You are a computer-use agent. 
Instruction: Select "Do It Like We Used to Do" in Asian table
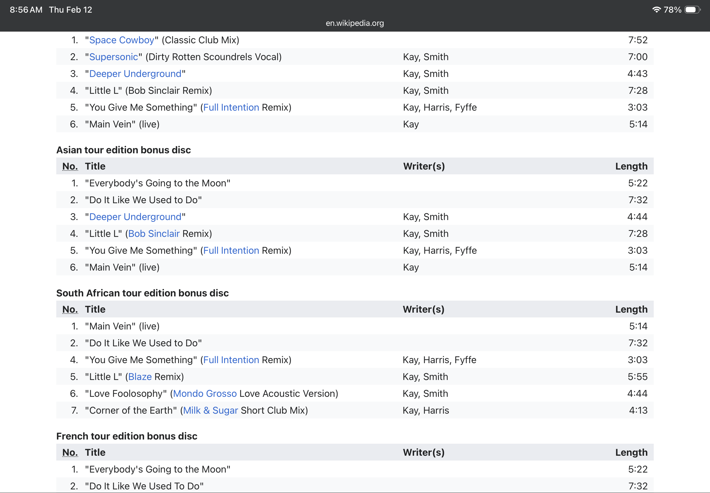[x=144, y=200]
